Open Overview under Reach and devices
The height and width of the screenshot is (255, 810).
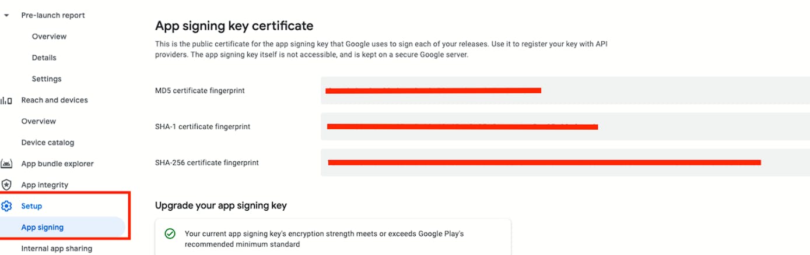(38, 121)
